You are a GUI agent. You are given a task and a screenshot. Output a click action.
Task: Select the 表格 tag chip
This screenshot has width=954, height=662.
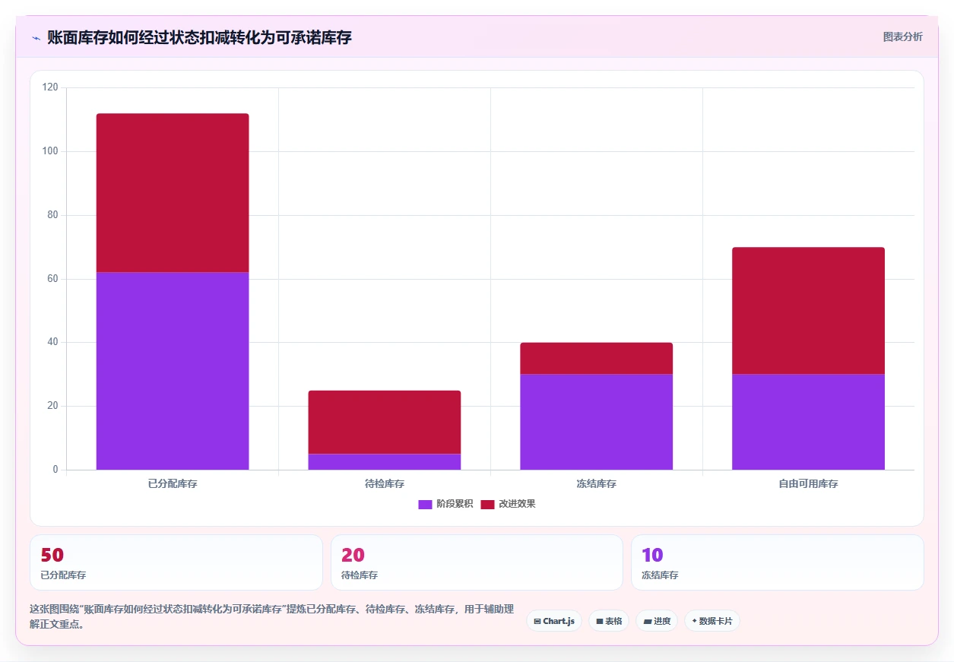click(609, 621)
